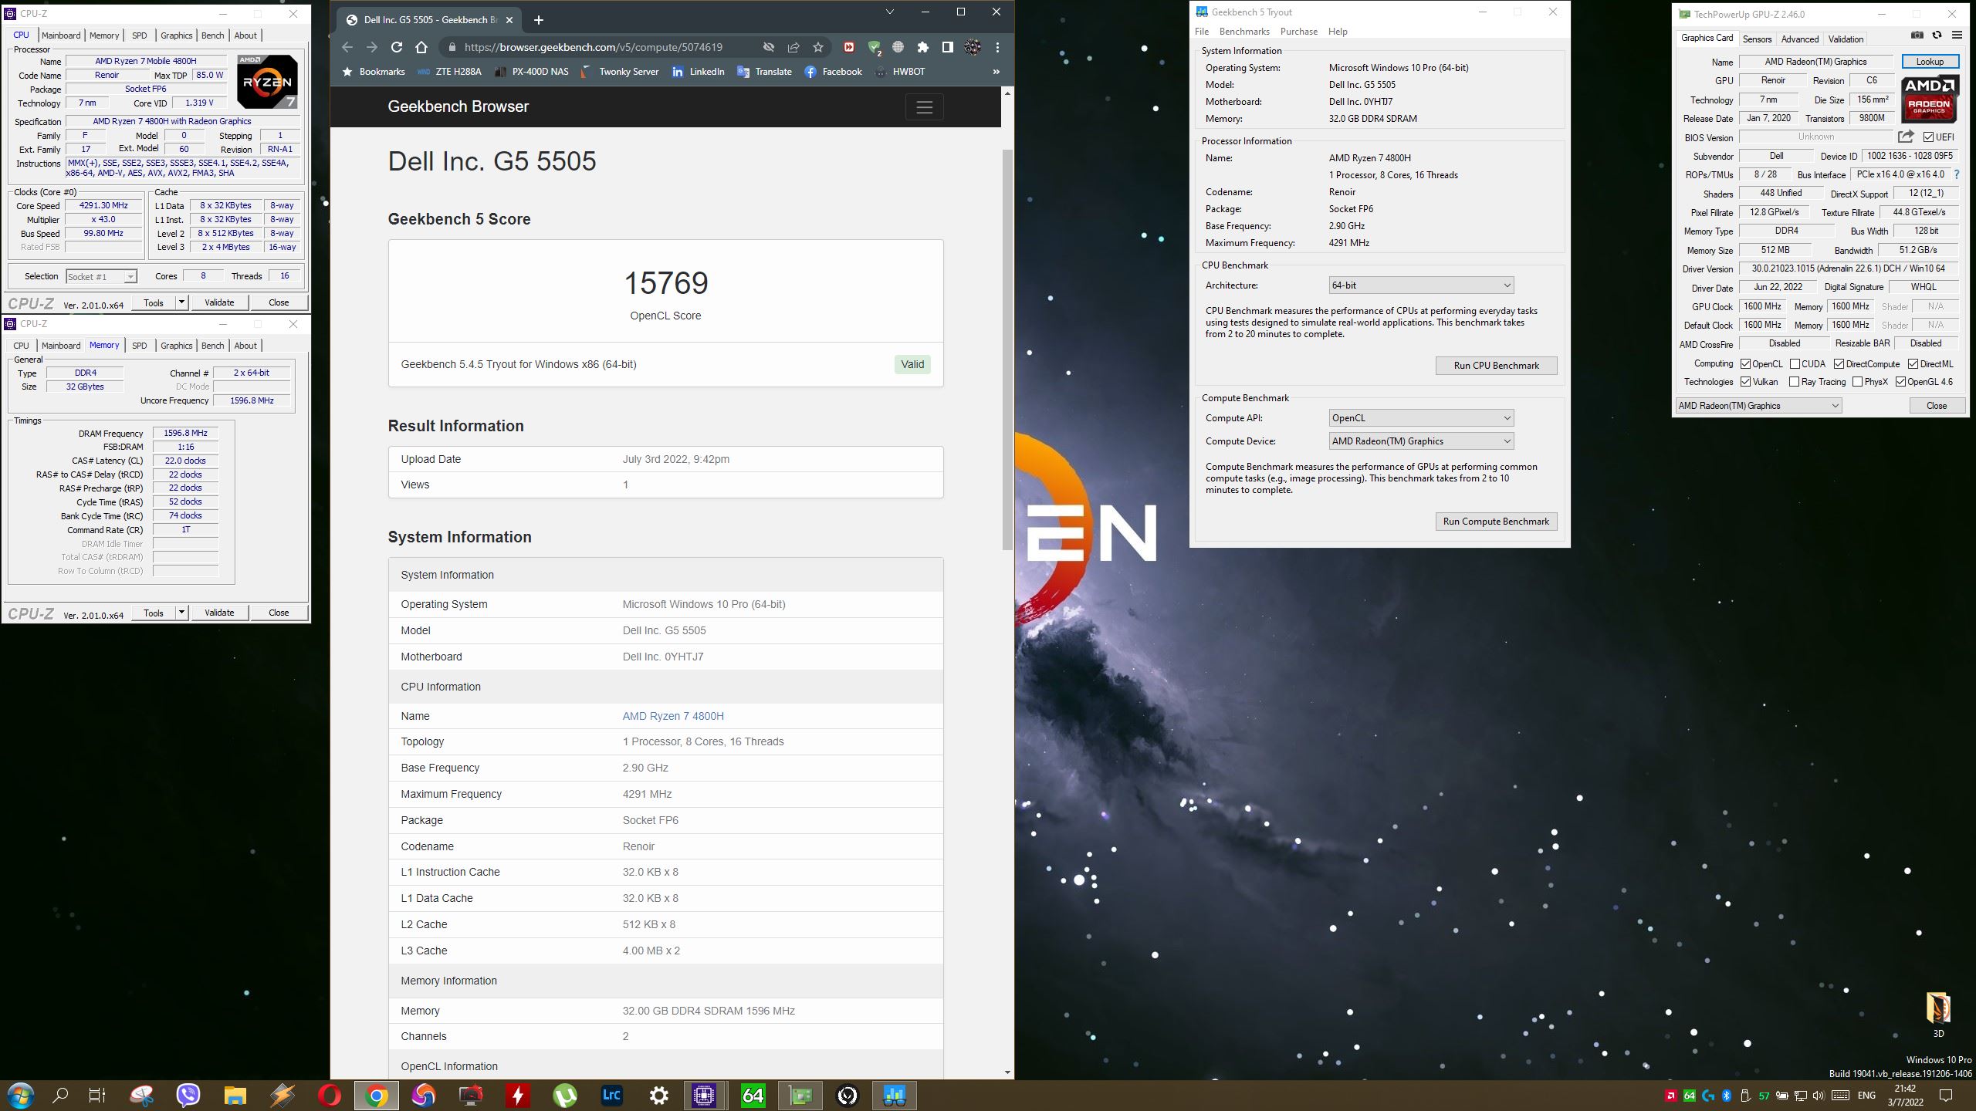Click the Show desktop notification center button

tap(1946, 1095)
